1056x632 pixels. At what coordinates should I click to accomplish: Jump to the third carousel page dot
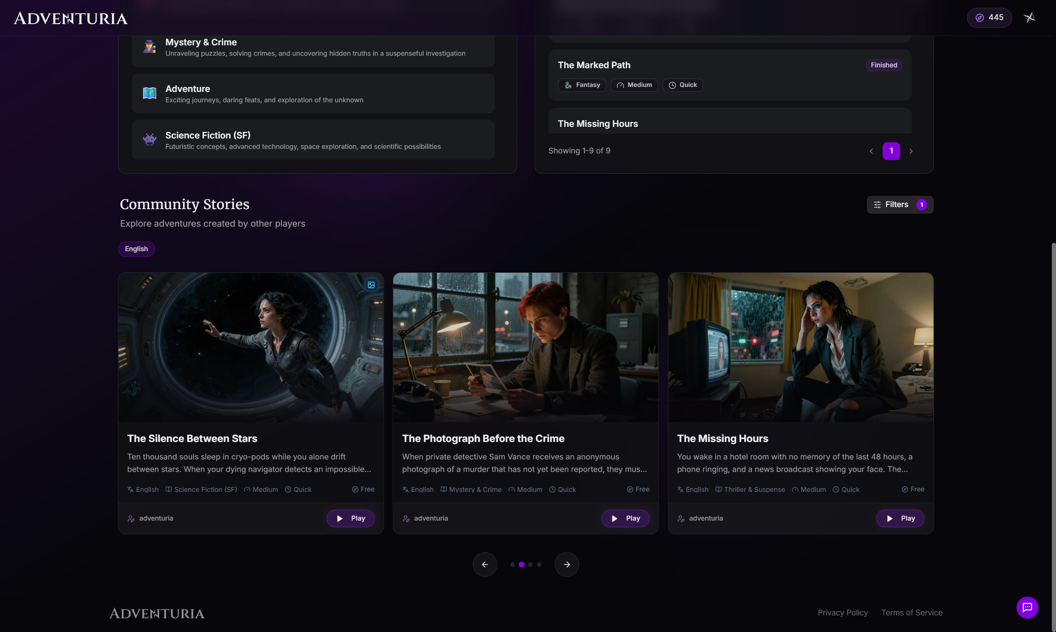tap(530, 564)
